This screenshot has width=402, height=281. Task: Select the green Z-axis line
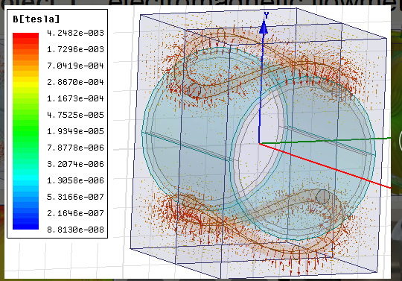(325, 141)
